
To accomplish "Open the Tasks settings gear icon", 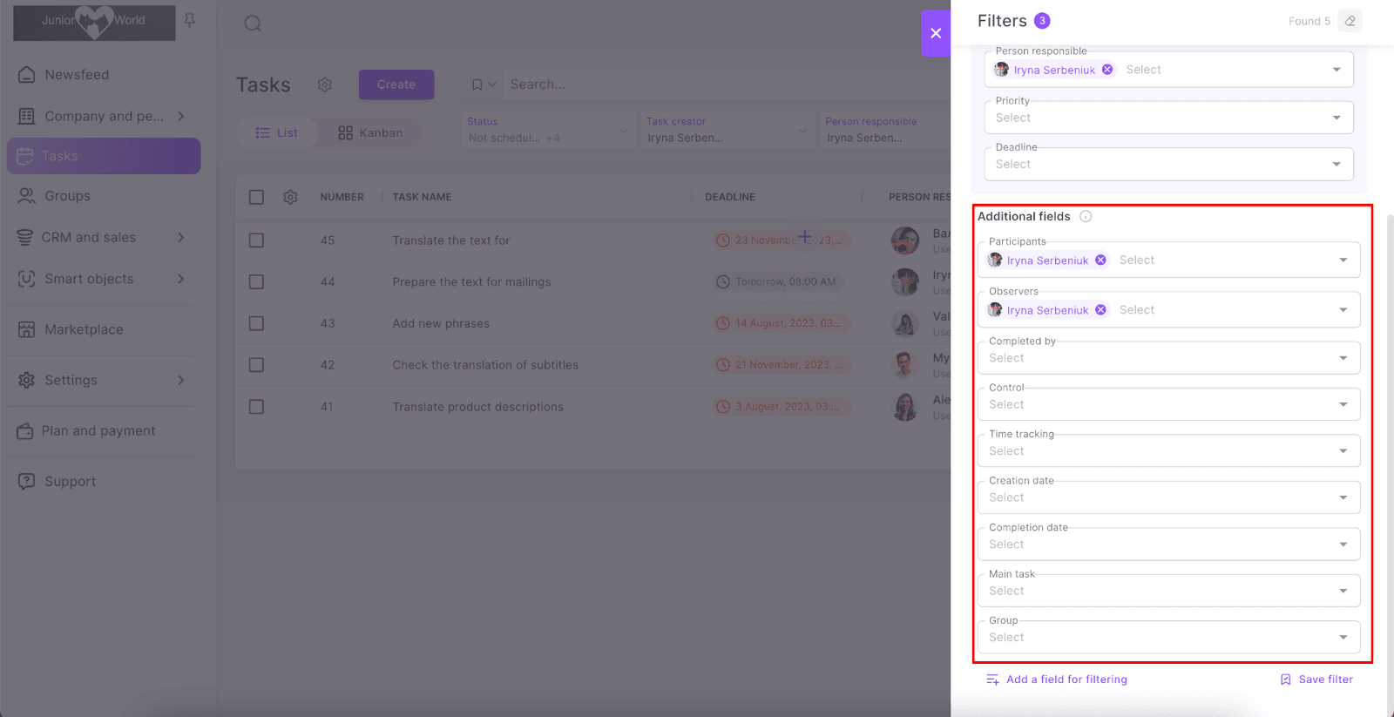I will click(x=325, y=85).
